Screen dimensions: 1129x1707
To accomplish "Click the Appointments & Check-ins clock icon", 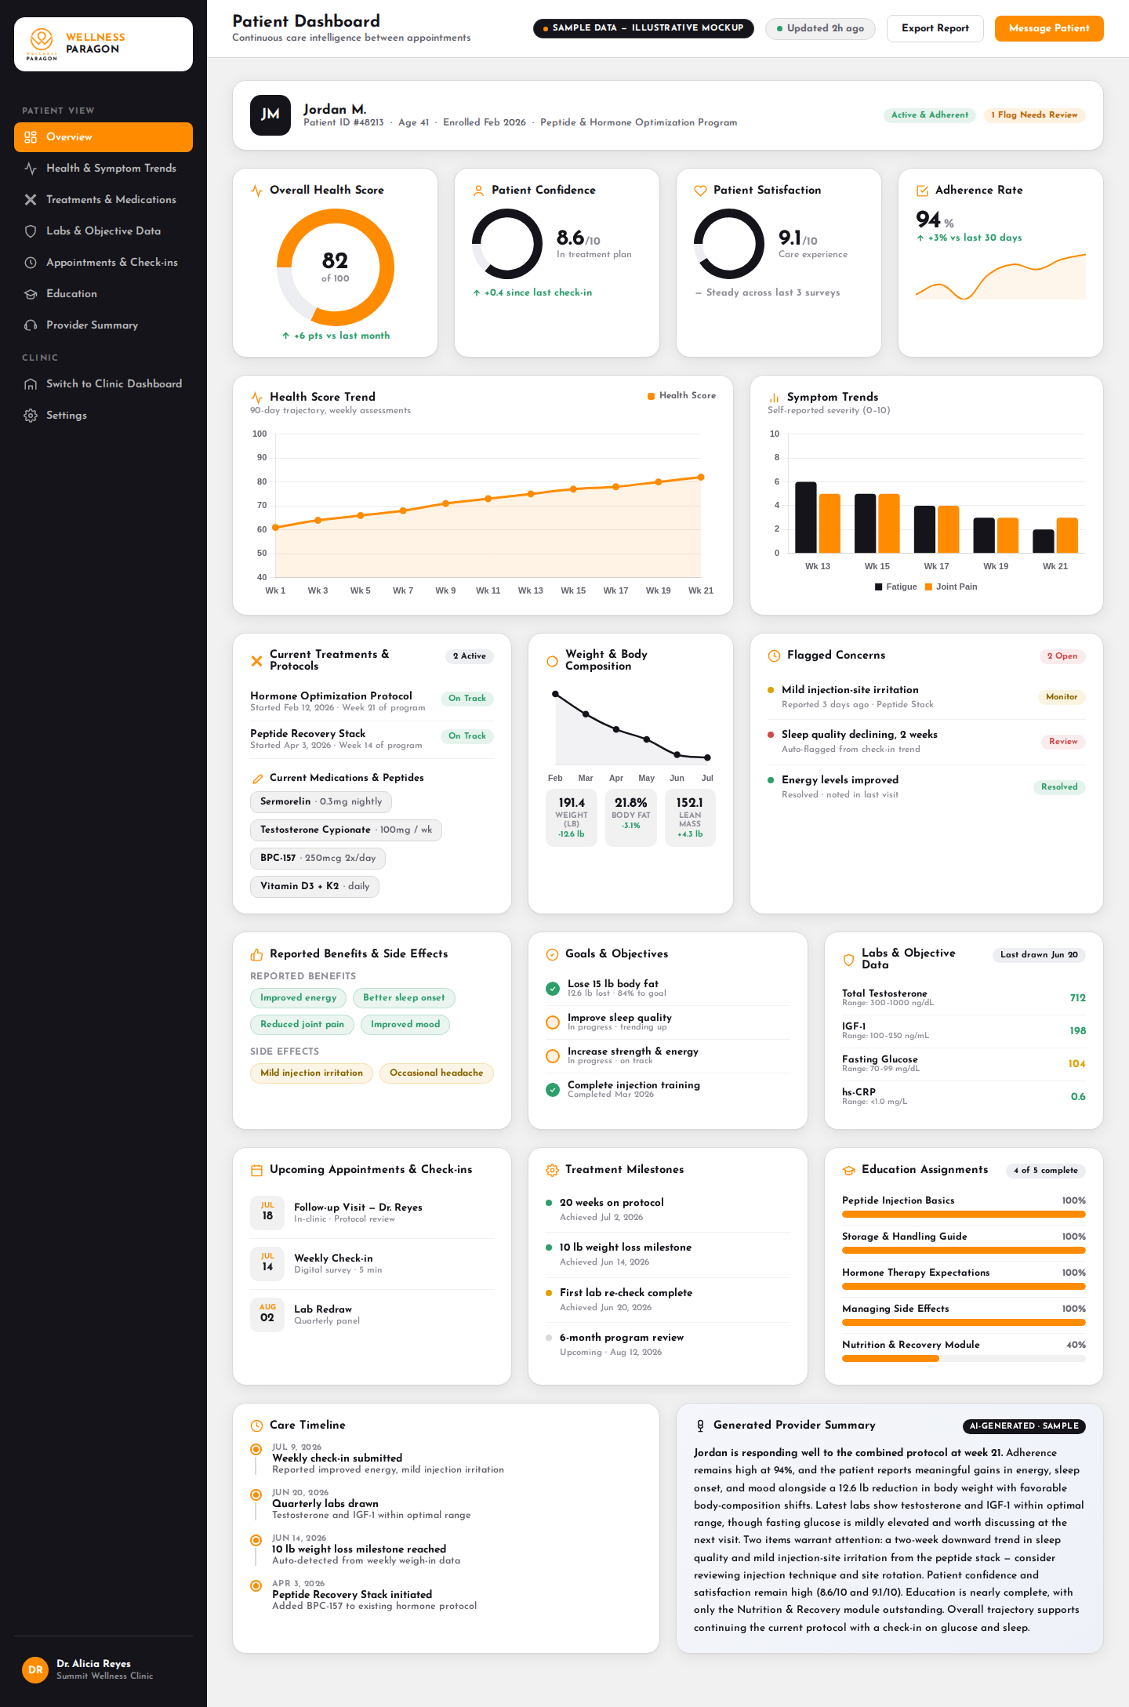I will tap(31, 263).
